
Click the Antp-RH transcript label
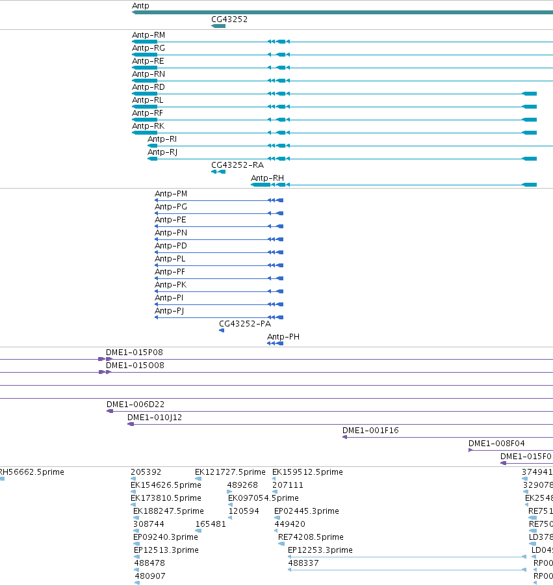click(267, 178)
